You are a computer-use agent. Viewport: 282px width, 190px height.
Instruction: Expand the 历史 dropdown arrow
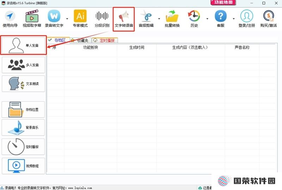point(207,19)
